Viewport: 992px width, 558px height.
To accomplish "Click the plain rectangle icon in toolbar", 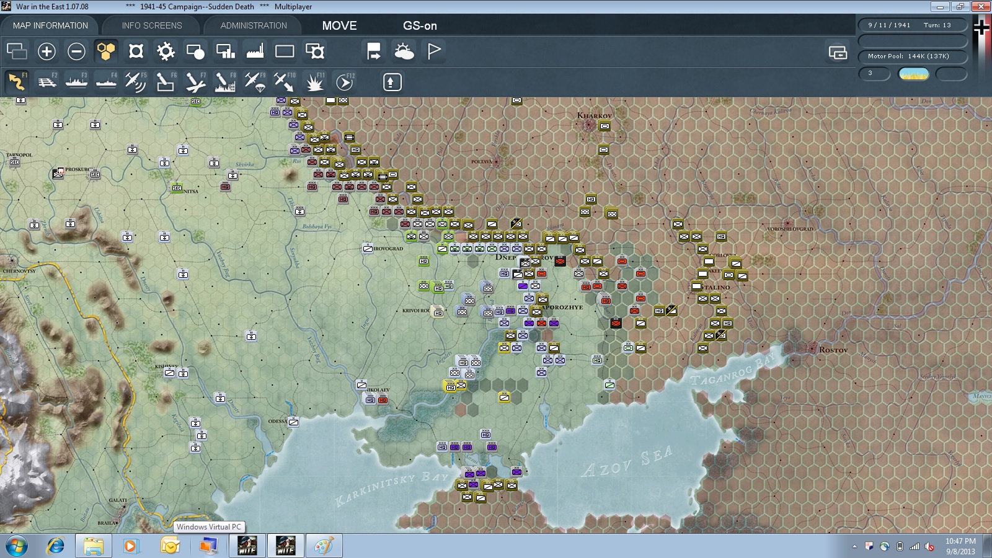I will (x=285, y=51).
